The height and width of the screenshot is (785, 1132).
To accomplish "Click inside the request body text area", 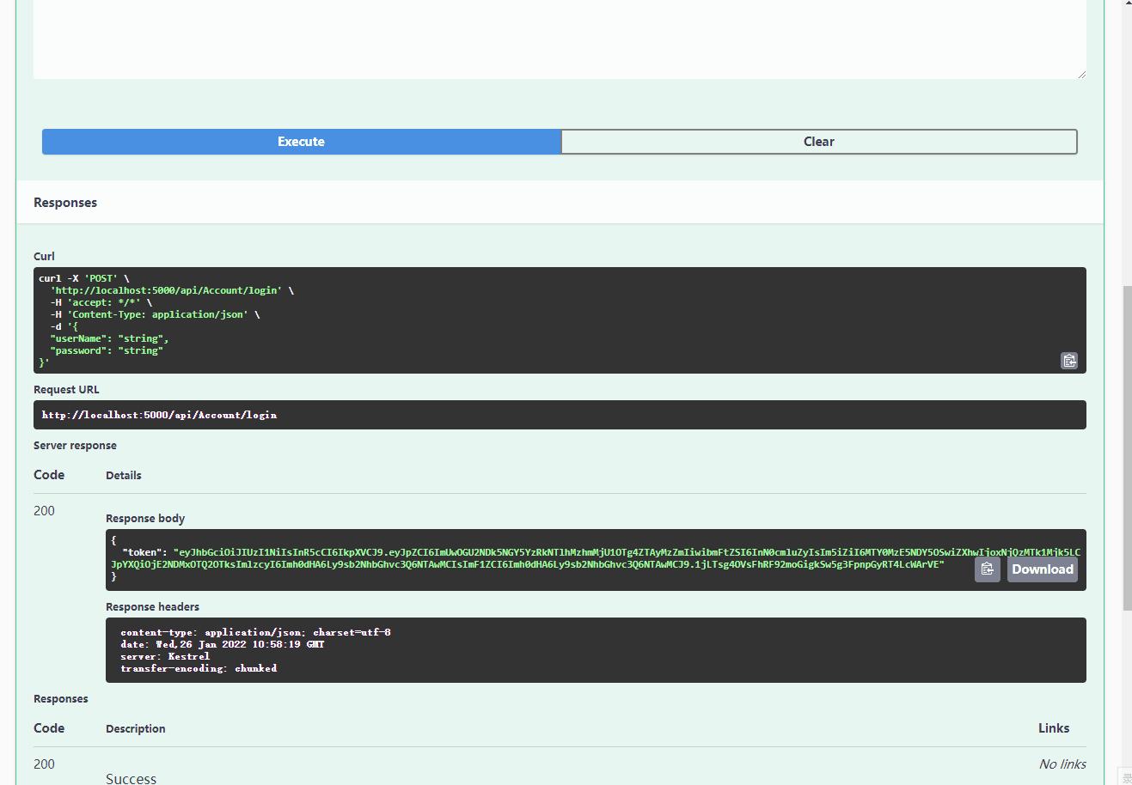I will 559,39.
